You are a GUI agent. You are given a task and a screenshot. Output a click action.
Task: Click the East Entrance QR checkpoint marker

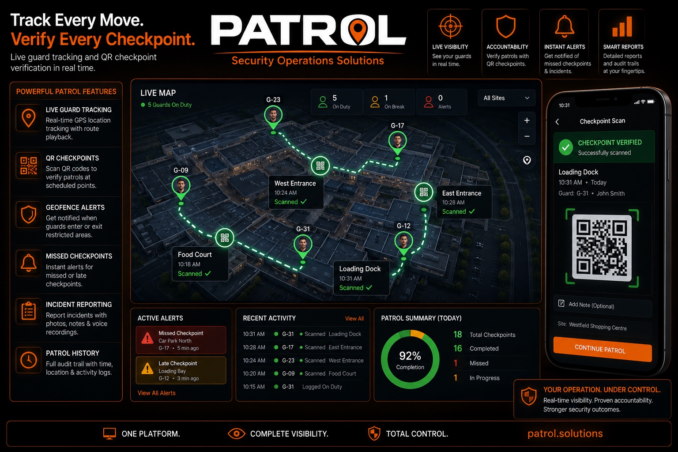click(x=424, y=192)
